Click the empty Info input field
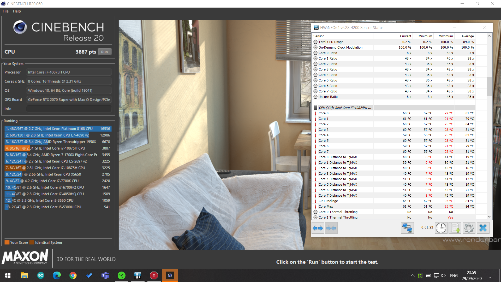Image resolution: width=501 pixels, height=282 pixels. pyautogui.click(x=69, y=109)
